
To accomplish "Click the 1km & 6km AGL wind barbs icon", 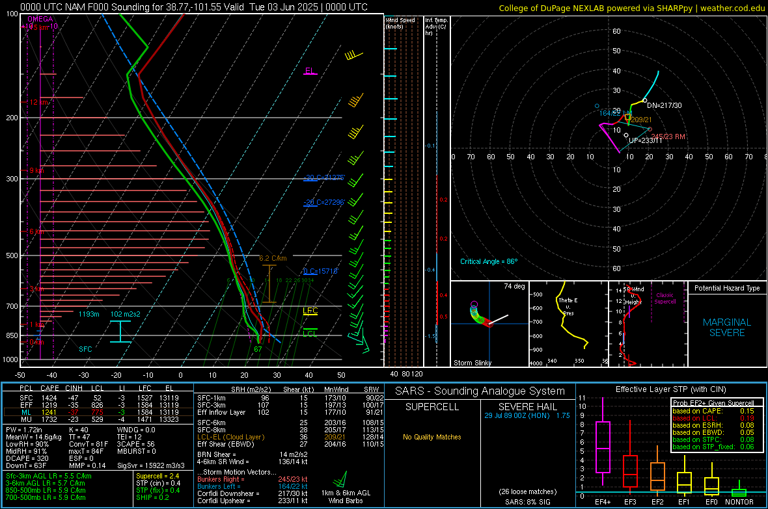I will click(340, 479).
